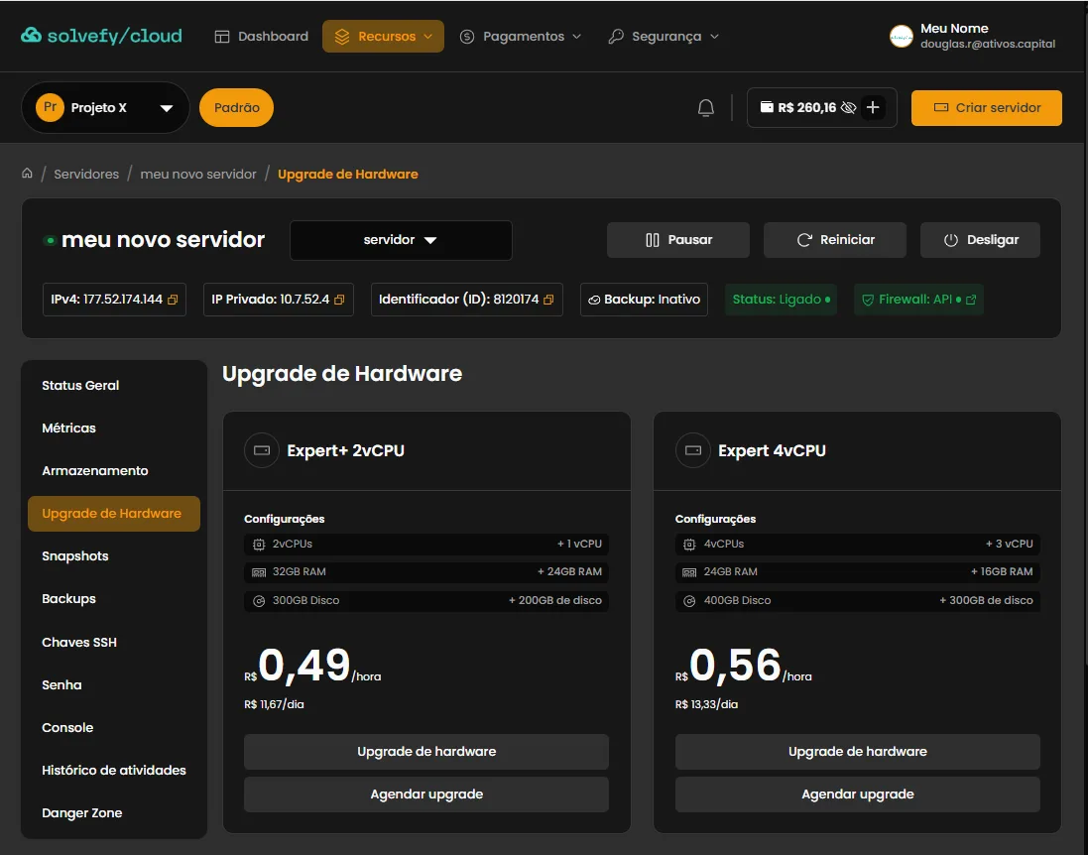This screenshot has height=855, width=1088.
Task: Click the Firewall shield icon
Action: (868, 300)
